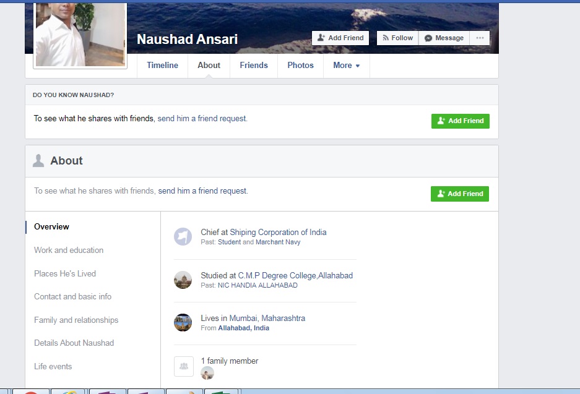Follow Naushad Ansari
This screenshot has width=580, height=394.
pos(397,38)
